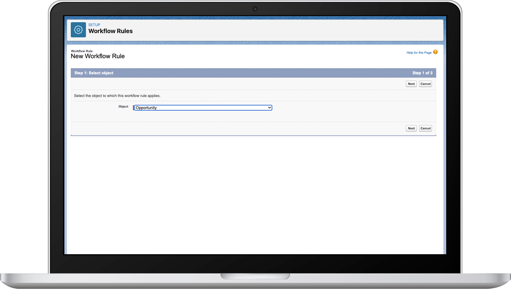This screenshot has width=511, height=300.
Task: Click the dropdown chevron beside Opportunity
Action: coord(269,108)
